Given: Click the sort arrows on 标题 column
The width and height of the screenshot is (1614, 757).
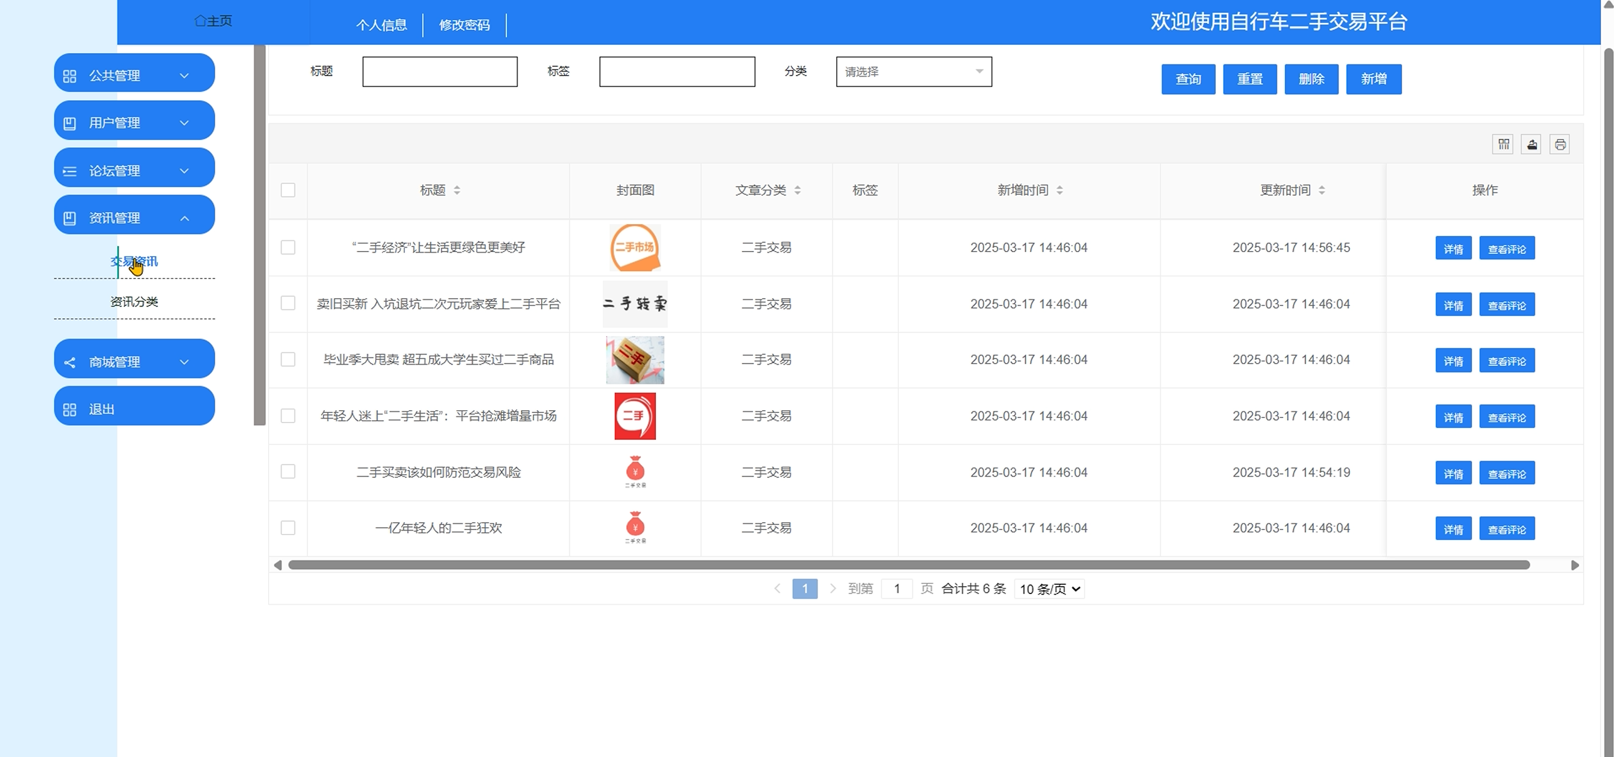Looking at the screenshot, I should [456, 191].
